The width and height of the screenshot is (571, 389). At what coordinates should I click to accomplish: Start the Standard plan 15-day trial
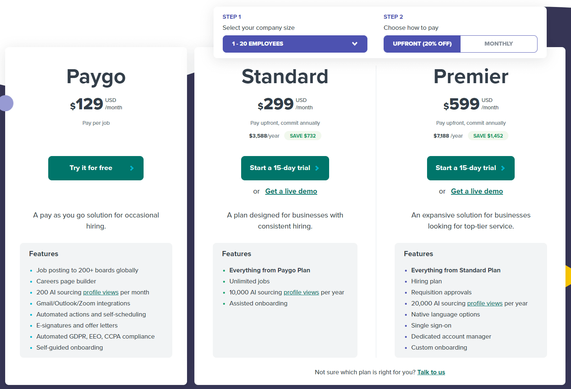click(281, 168)
